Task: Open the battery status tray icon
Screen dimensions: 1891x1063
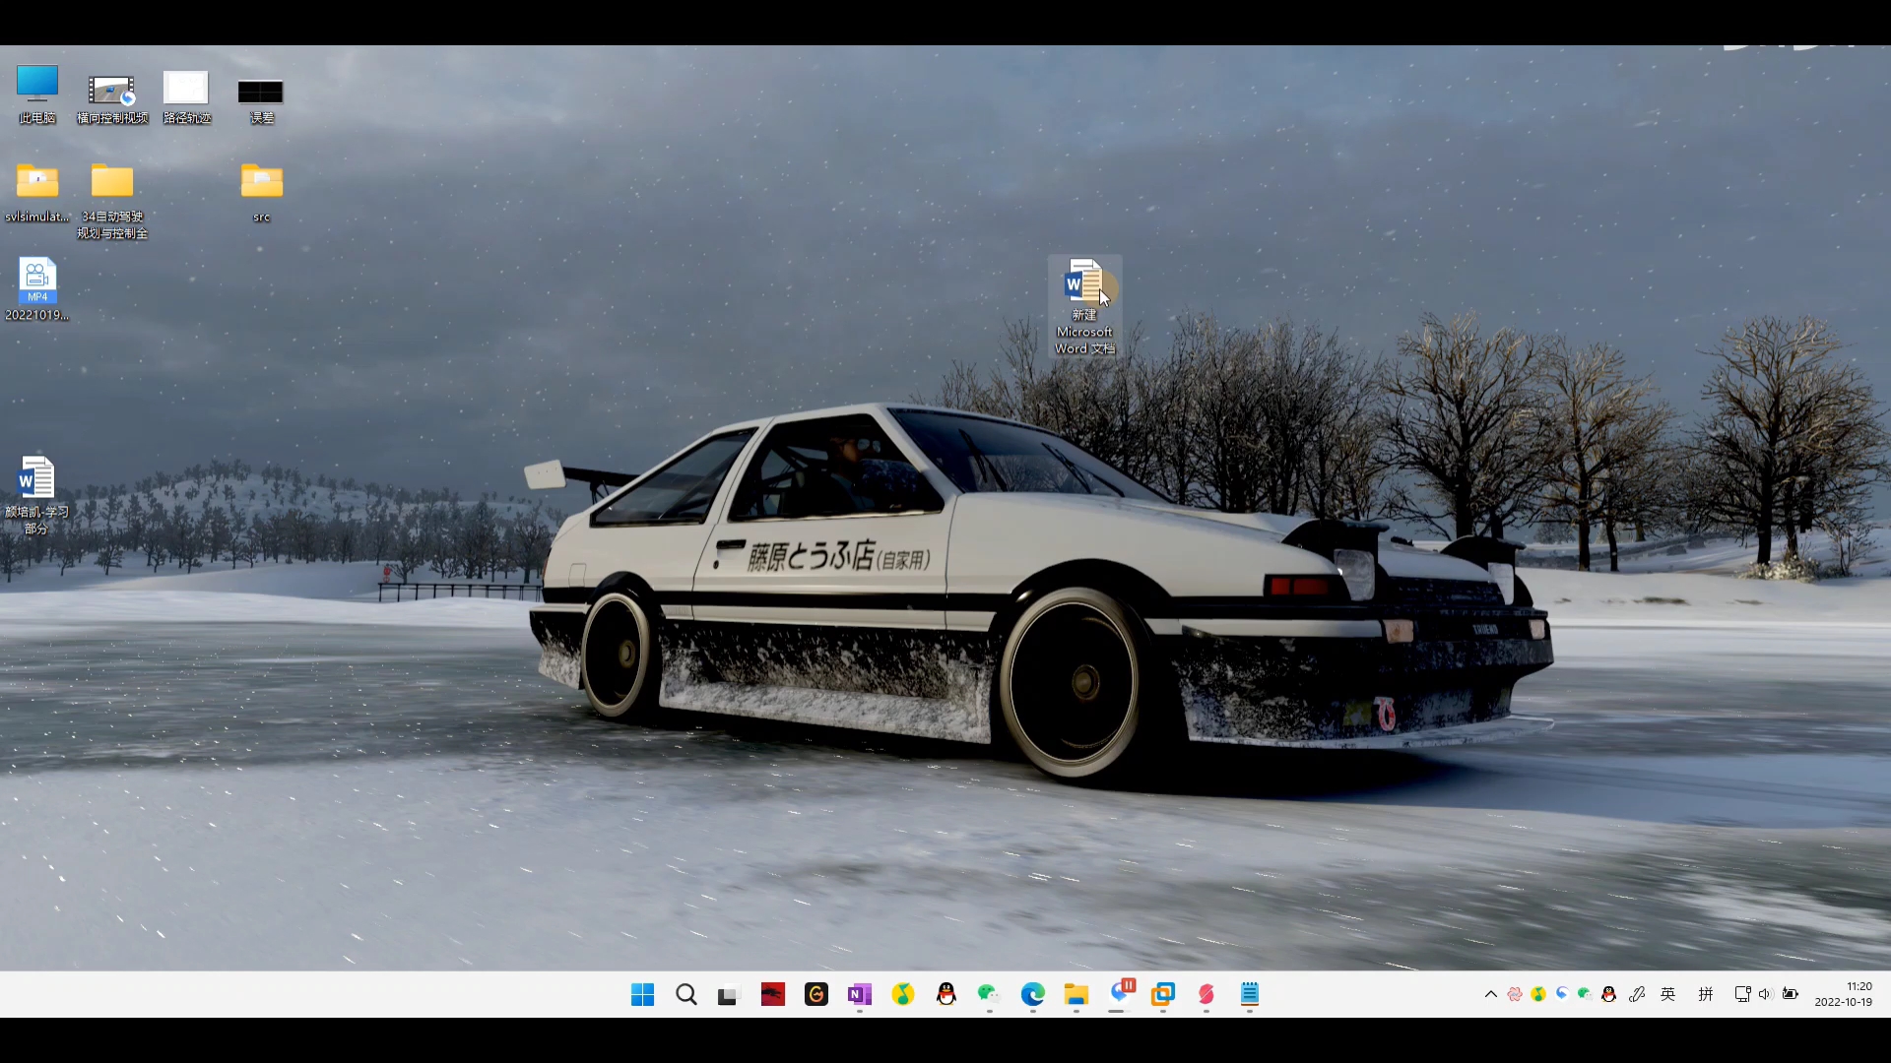Action: tap(1791, 995)
